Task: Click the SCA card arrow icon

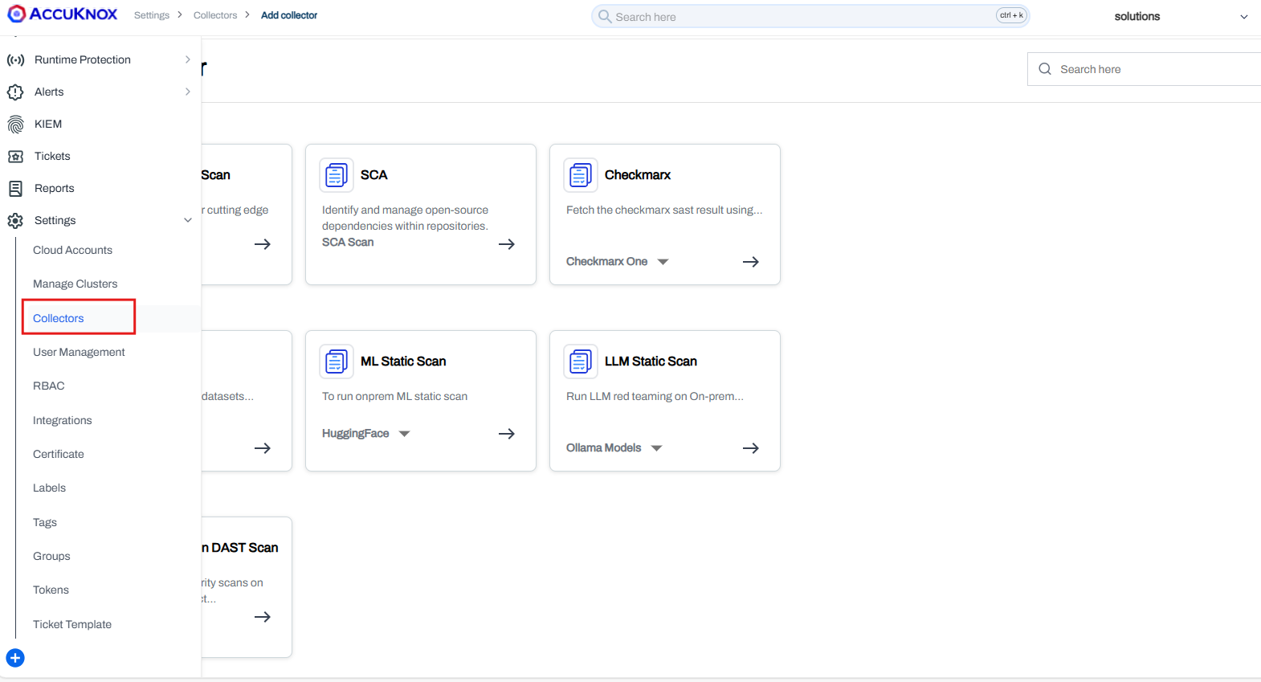Action: pyautogui.click(x=506, y=244)
